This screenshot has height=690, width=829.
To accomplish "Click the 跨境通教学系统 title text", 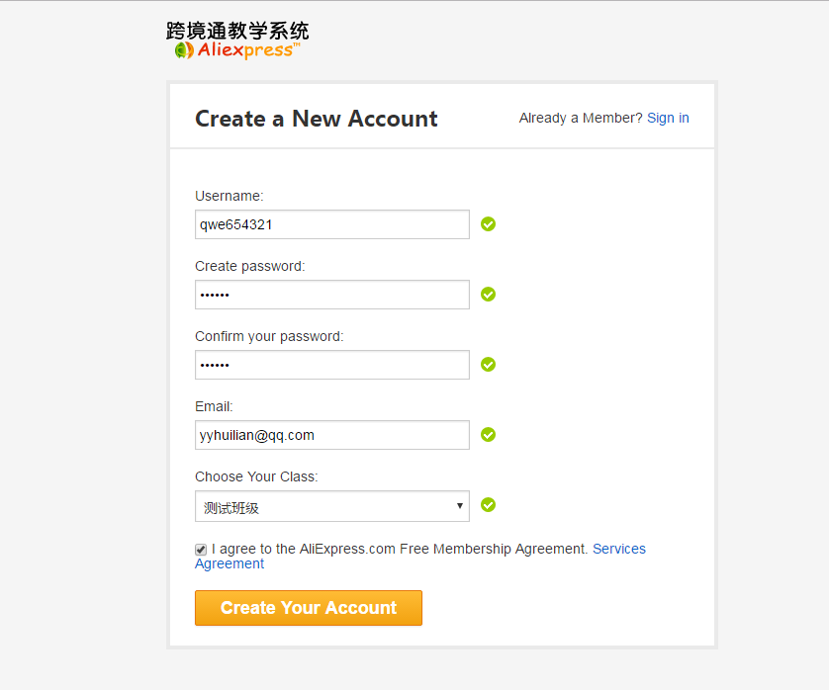I will [x=237, y=31].
